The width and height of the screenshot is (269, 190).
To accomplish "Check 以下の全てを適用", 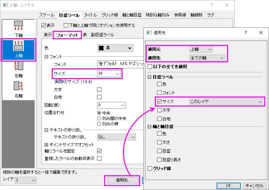I will tap(150, 67).
